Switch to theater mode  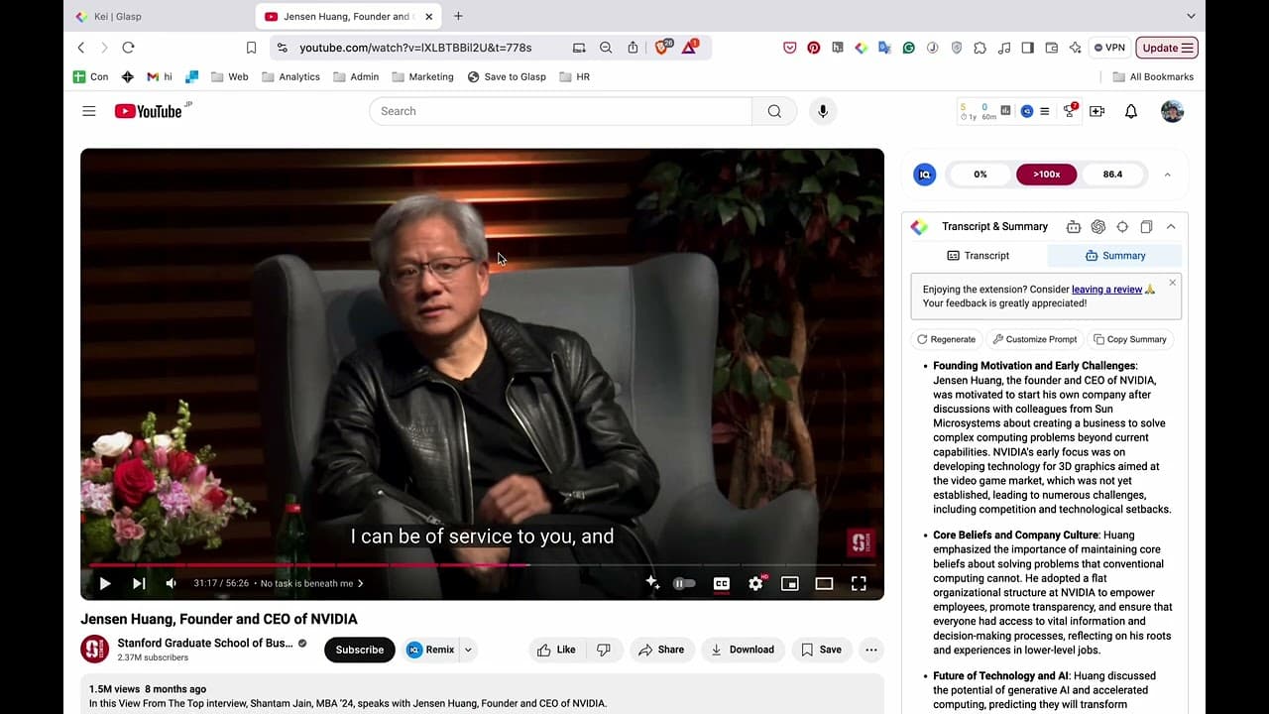coord(824,583)
